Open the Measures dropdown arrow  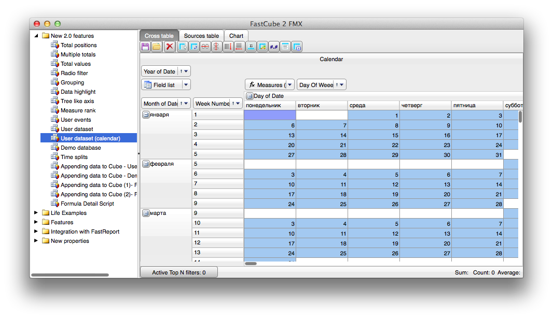[x=289, y=84]
